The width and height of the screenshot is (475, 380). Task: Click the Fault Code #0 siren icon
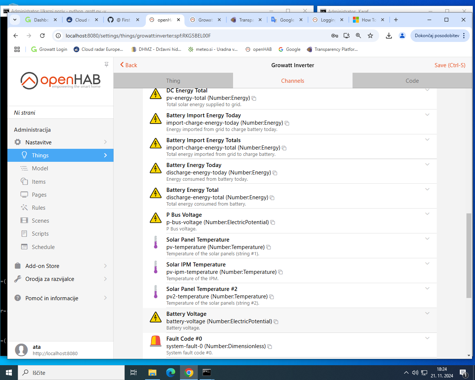tap(155, 342)
